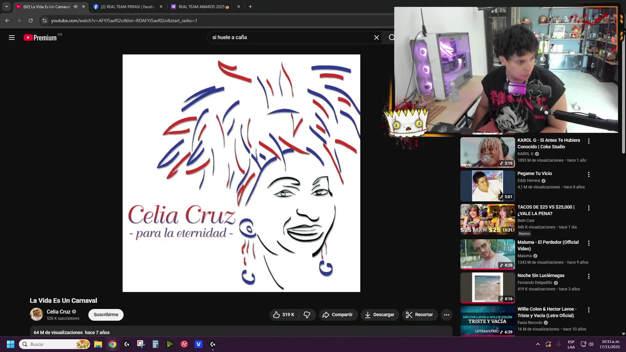
Task: Reload the current page
Action: 30,21
